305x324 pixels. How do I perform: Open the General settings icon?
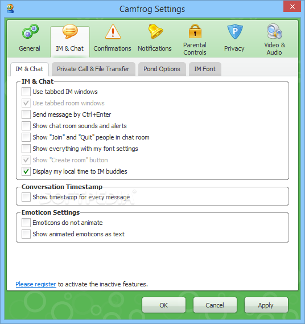coord(30,32)
